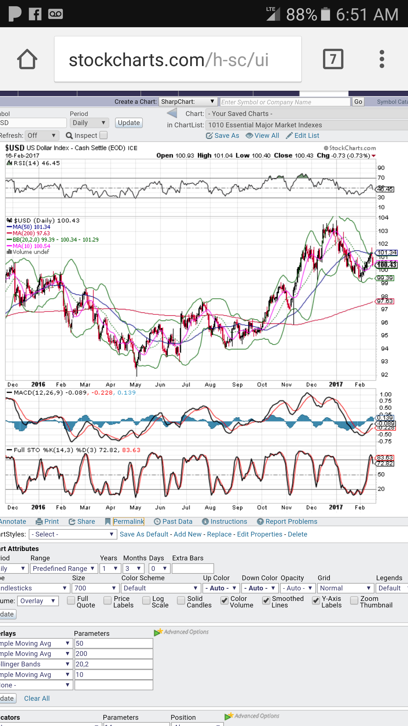This screenshot has width=408, height=726.
Task: Open the Share chart option
Action: [82, 522]
